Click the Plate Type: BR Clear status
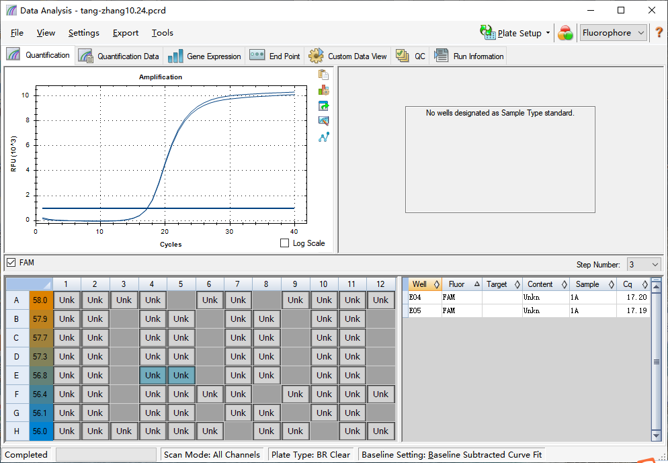Screen dimensions: 668x463 tap(311, 454)
